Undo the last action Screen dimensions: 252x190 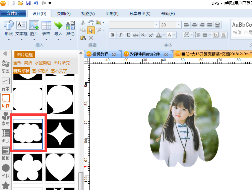pos(36,3)
